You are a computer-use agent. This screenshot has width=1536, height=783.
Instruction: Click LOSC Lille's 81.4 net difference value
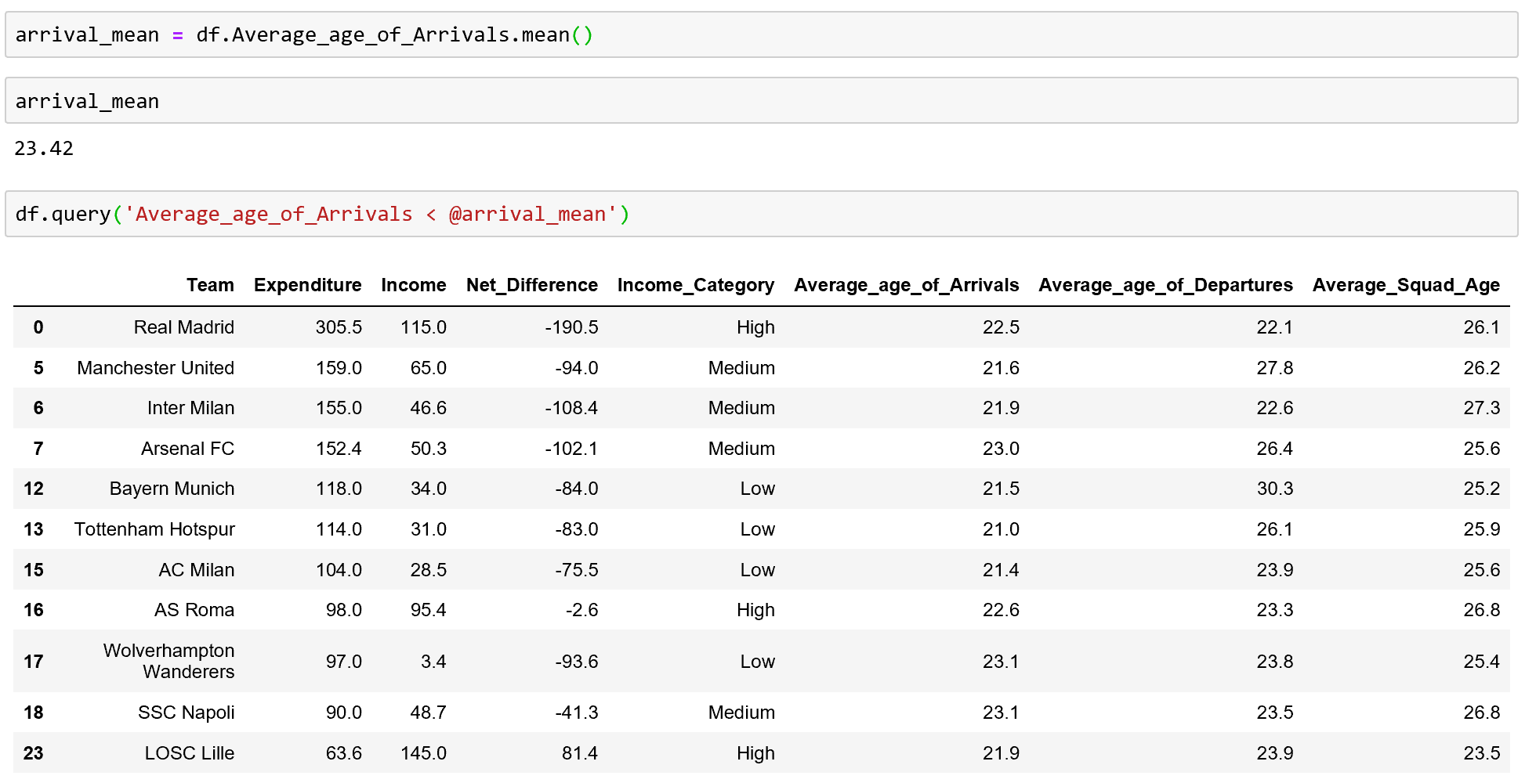coord(579,753)
